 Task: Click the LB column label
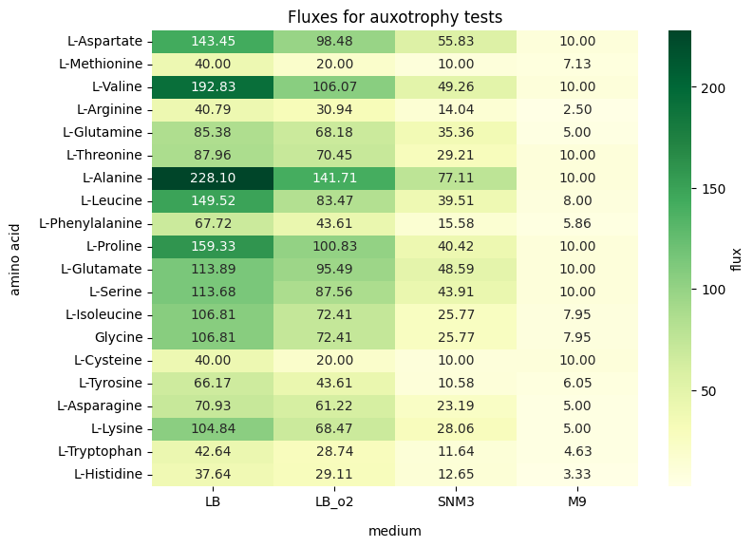click(x=213, y=501)
